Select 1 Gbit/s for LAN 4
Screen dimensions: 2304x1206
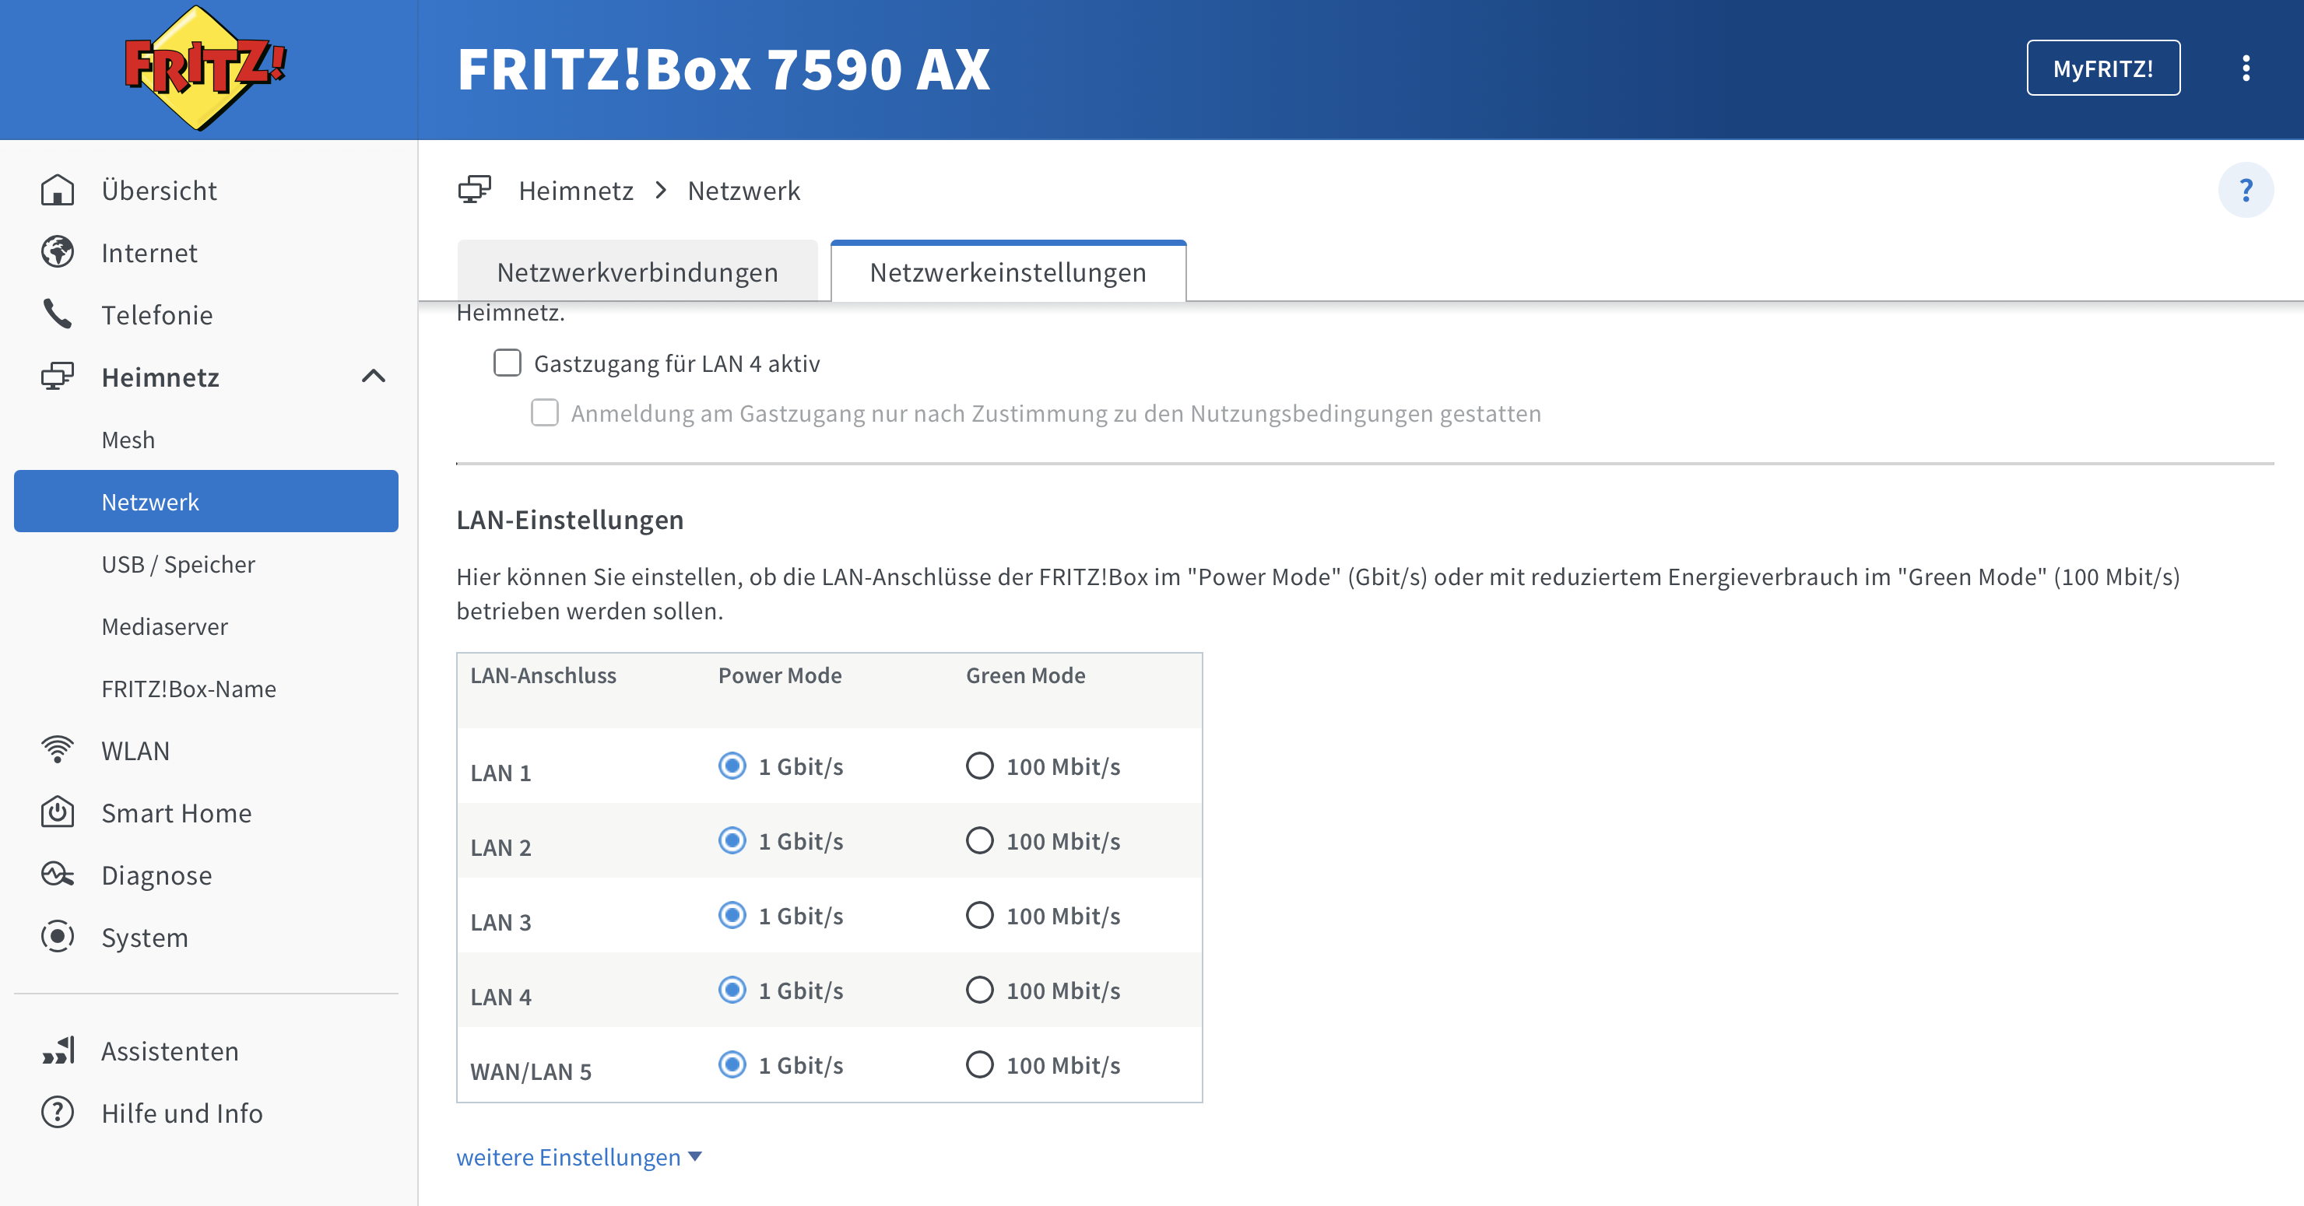[x=732, y=990]
